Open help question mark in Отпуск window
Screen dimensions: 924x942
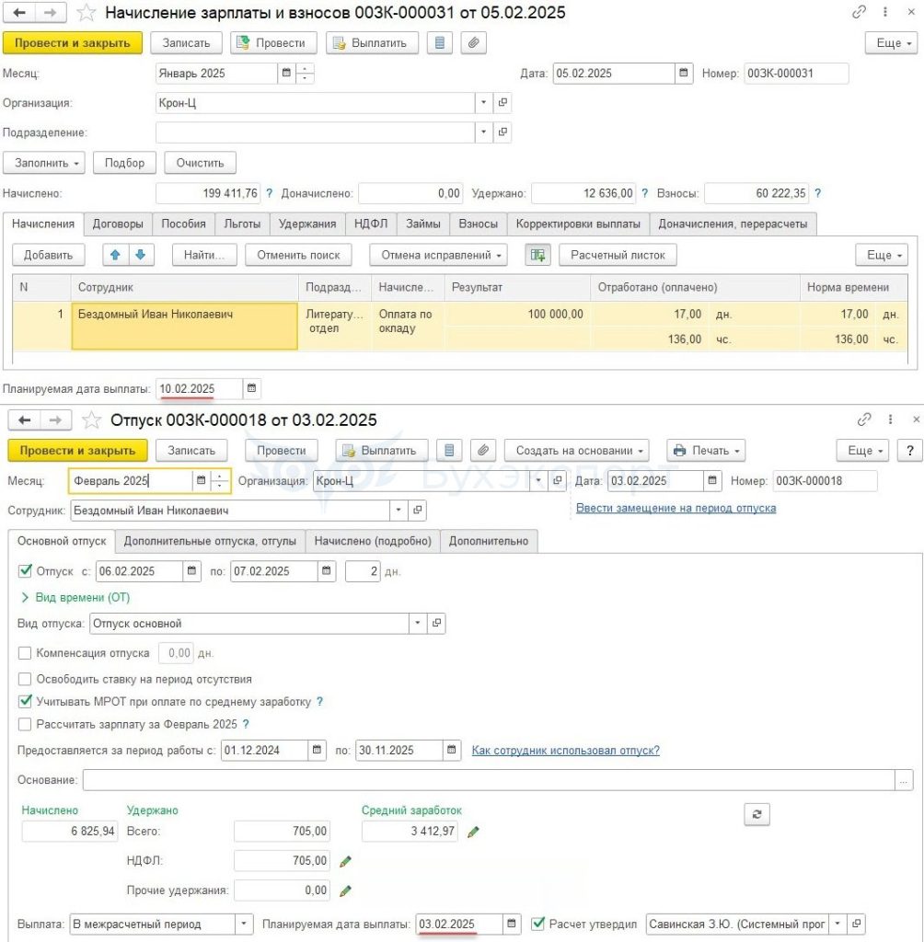pos(909,451)
